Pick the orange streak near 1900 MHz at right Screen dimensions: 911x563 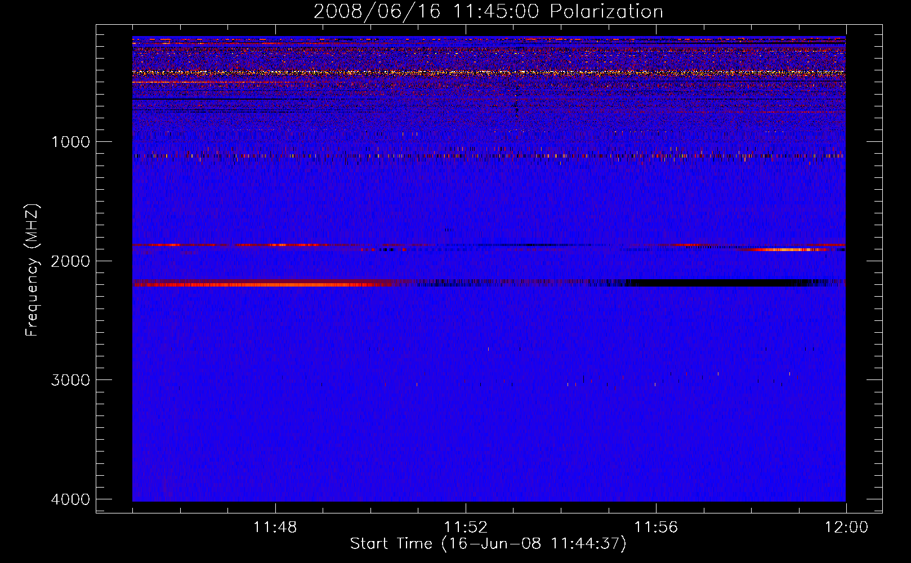click(788, 249)
